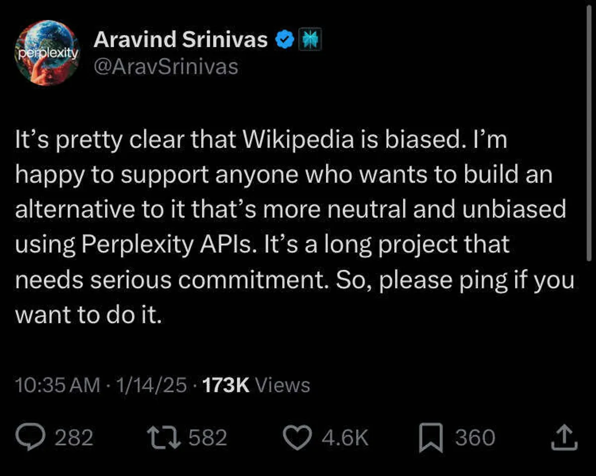
Task: Click the 4.6K likes count
Action: pyautogui.click(x=345, y=438)
